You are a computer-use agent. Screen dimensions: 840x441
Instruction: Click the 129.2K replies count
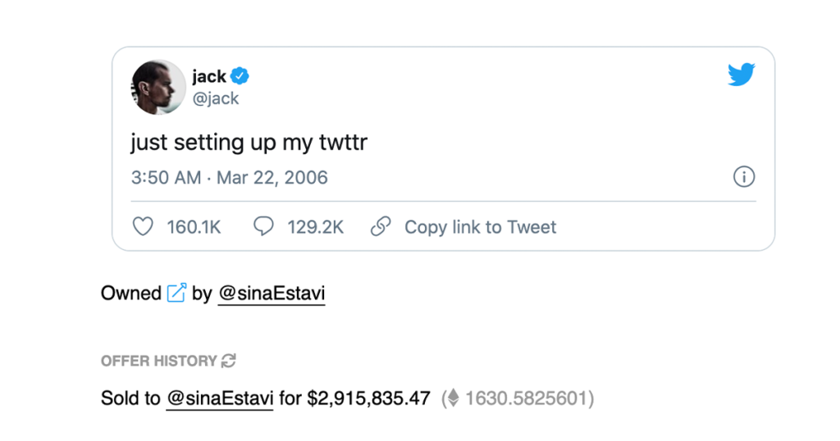point(315,227)
